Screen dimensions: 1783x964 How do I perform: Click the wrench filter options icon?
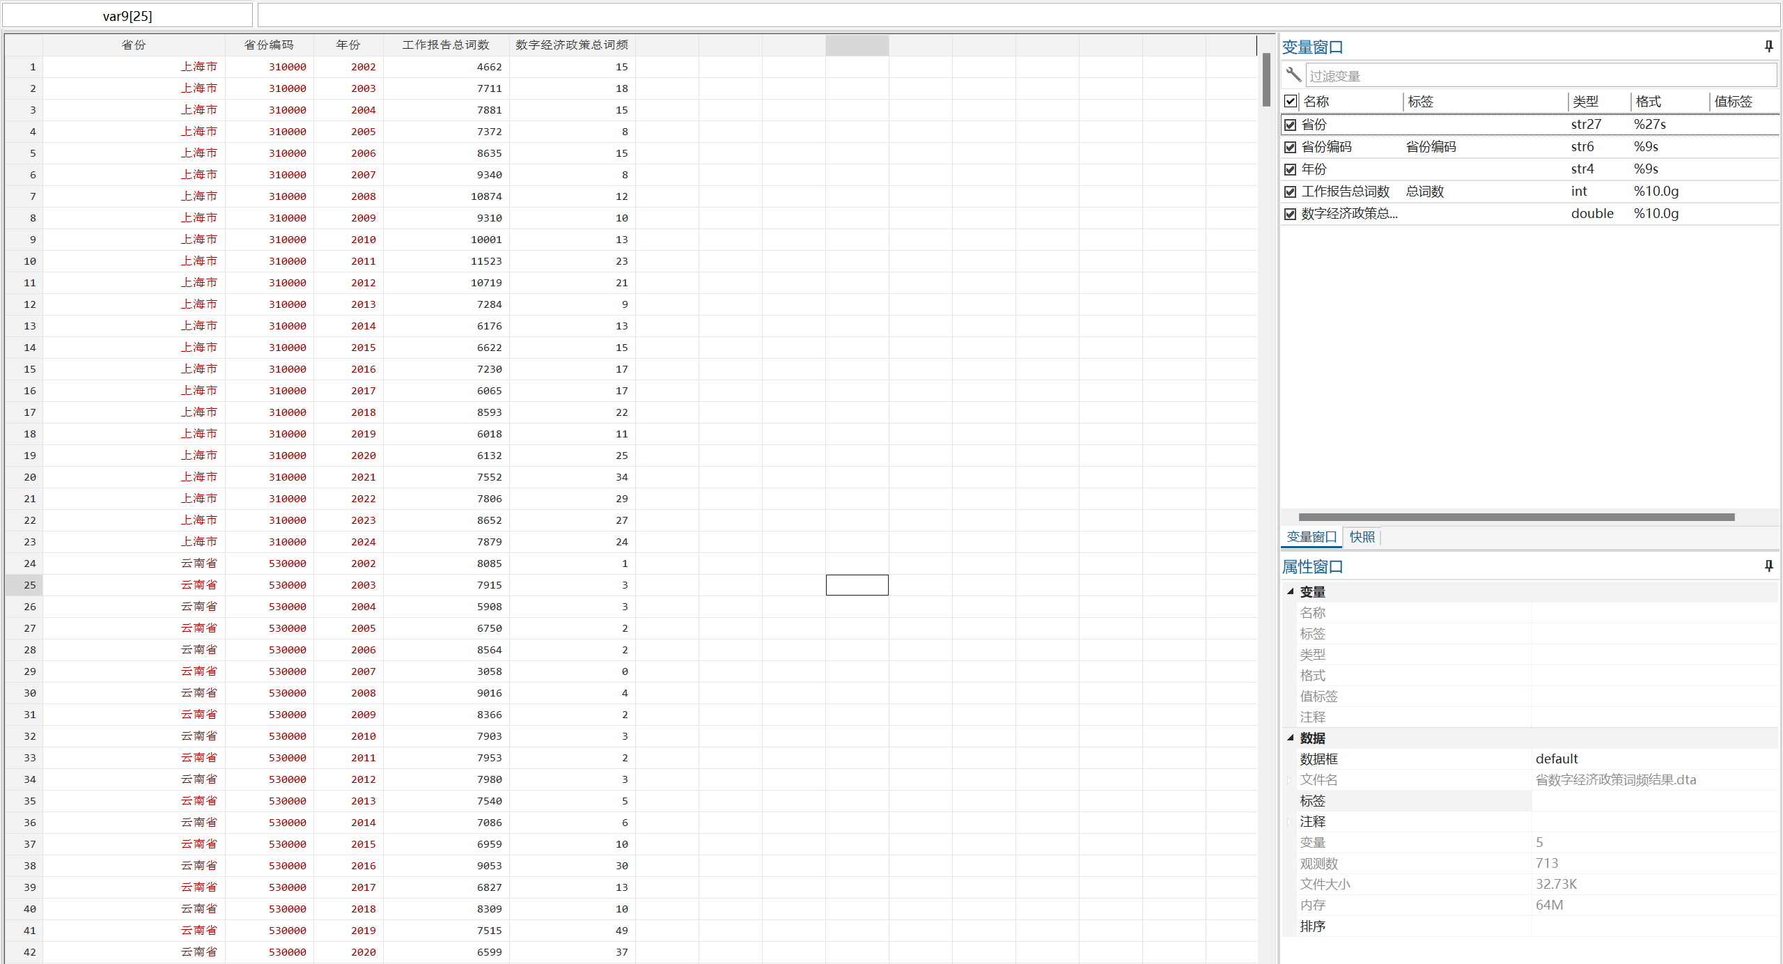(1293, 75)
